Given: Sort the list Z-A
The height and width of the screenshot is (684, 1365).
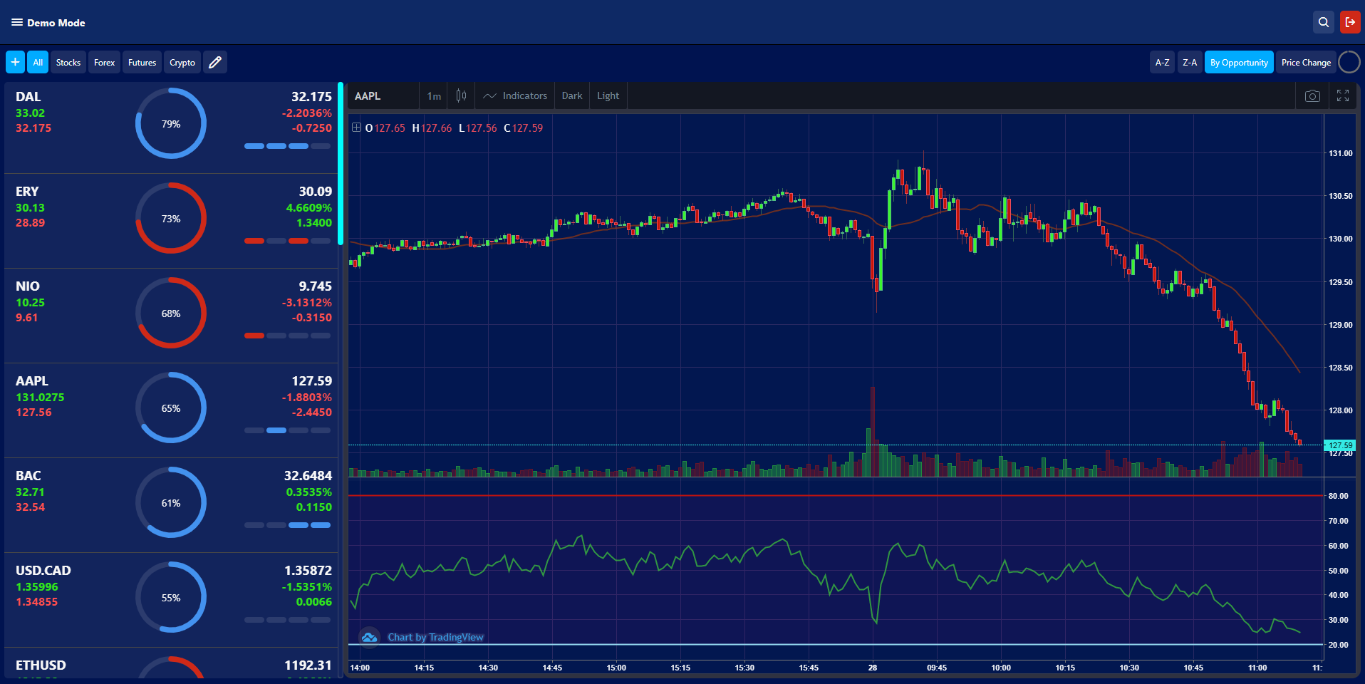Looking at the screenshot, I should (1190, 62).
